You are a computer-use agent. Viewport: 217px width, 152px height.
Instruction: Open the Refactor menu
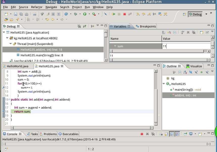[x=37, y=7]
